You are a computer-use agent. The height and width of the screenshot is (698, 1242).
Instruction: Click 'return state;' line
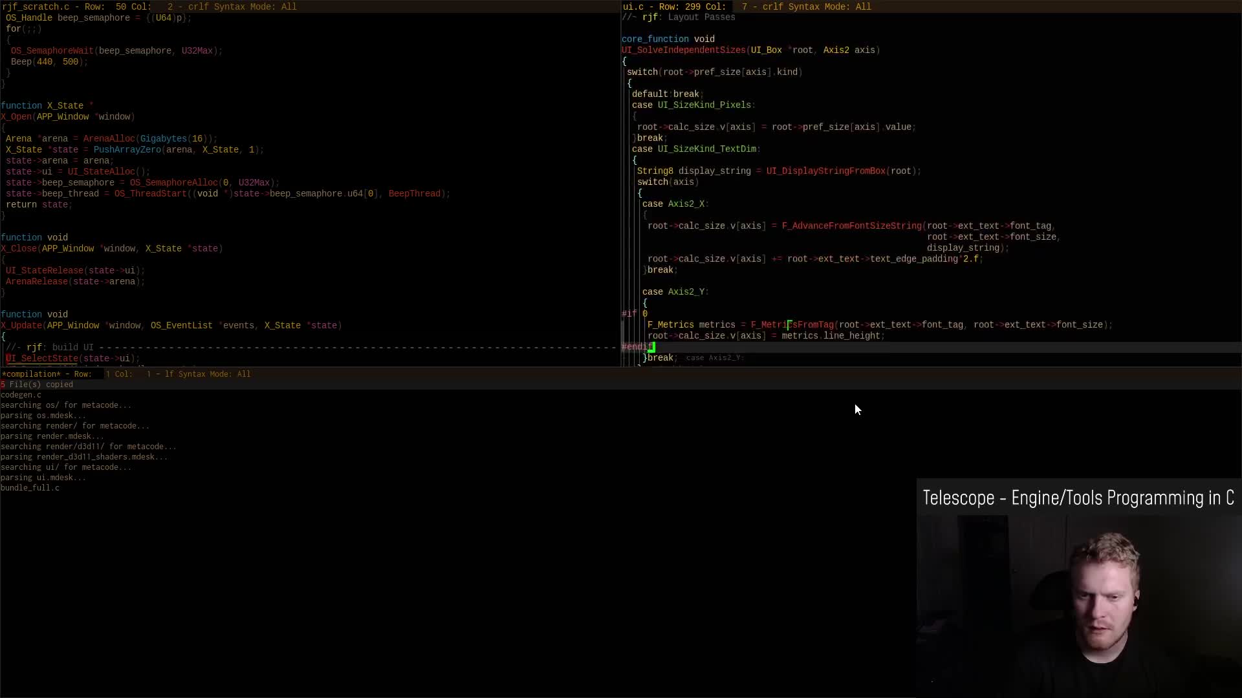click(x=39, y=204)
